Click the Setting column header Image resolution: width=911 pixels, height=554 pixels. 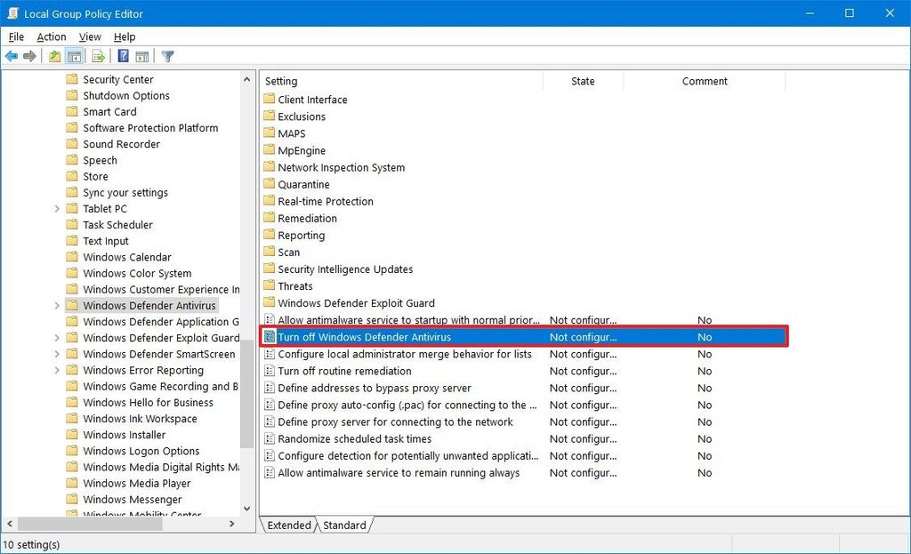(280, 81)
